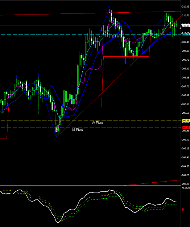190x227 pixels.
Task: Click the indicator scale value 75.5623
Action: click(x=186, y=188)
